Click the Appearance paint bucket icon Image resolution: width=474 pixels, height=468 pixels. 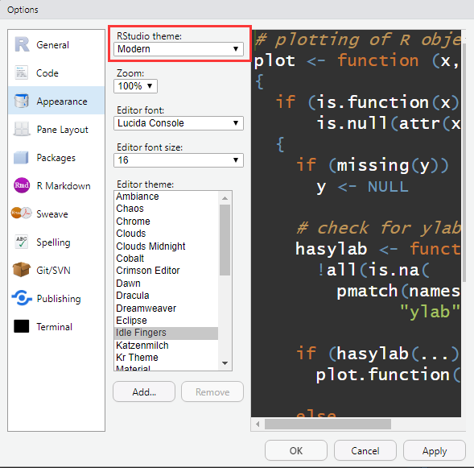[x=21, y=101]
